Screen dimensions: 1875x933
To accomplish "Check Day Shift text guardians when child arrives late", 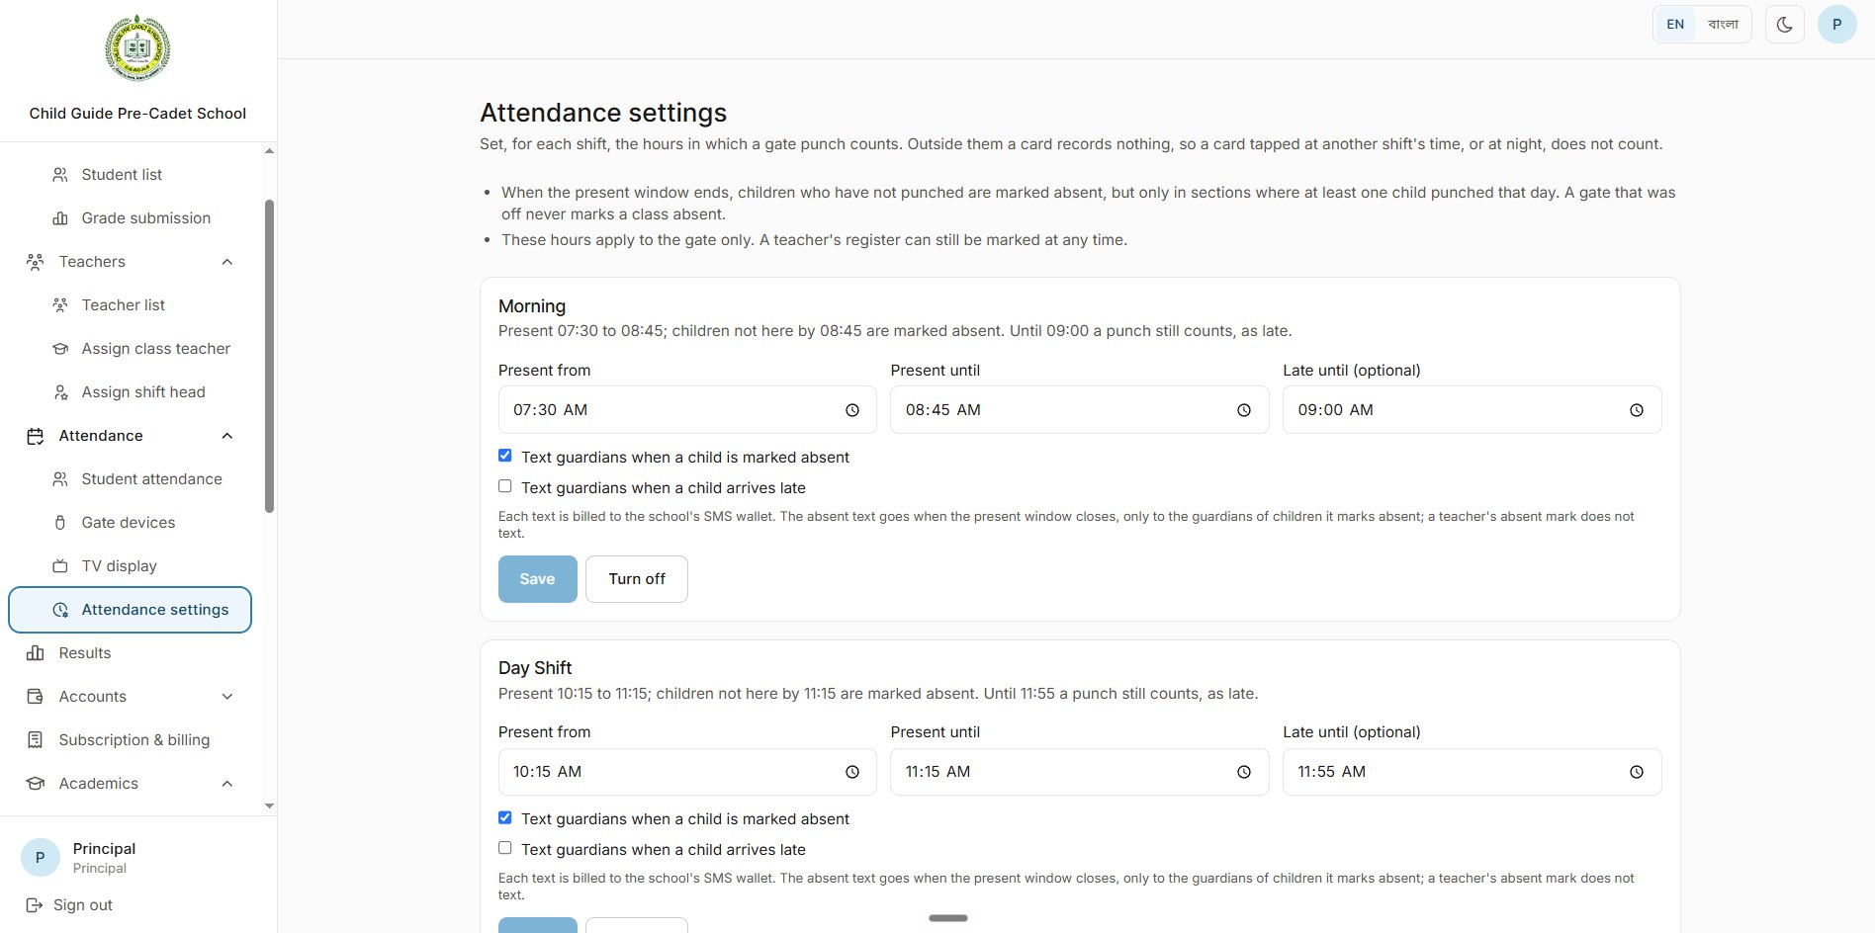I will (x=504, y=848).
